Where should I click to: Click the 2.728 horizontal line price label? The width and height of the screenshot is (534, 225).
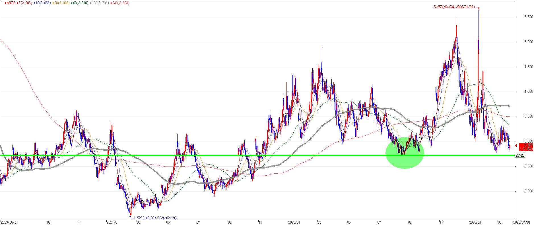pos(520,155)
